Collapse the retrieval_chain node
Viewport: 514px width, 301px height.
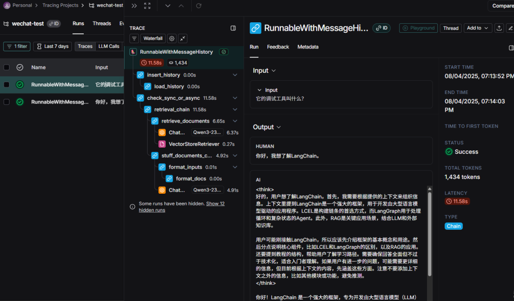click(x=235, y=109)
